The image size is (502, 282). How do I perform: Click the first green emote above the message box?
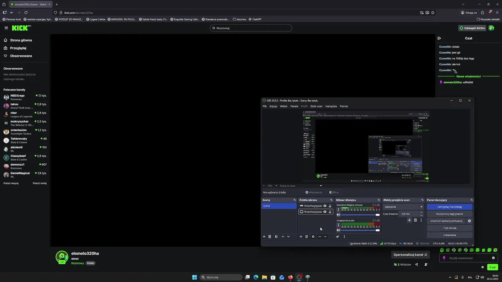click(x=442, y=250)
